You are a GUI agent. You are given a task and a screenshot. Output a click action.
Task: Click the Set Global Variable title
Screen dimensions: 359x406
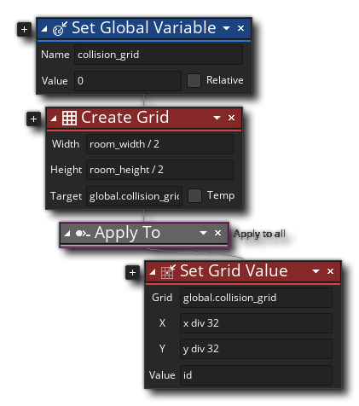tap(144, 28)
